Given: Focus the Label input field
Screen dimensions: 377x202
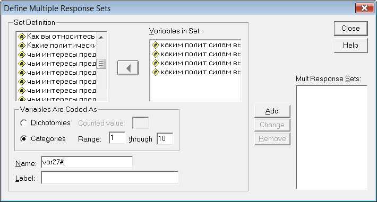Looking at the screenshot, I should [109, 178].
